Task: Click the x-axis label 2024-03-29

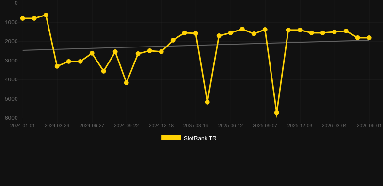Action: click(57, 126)
